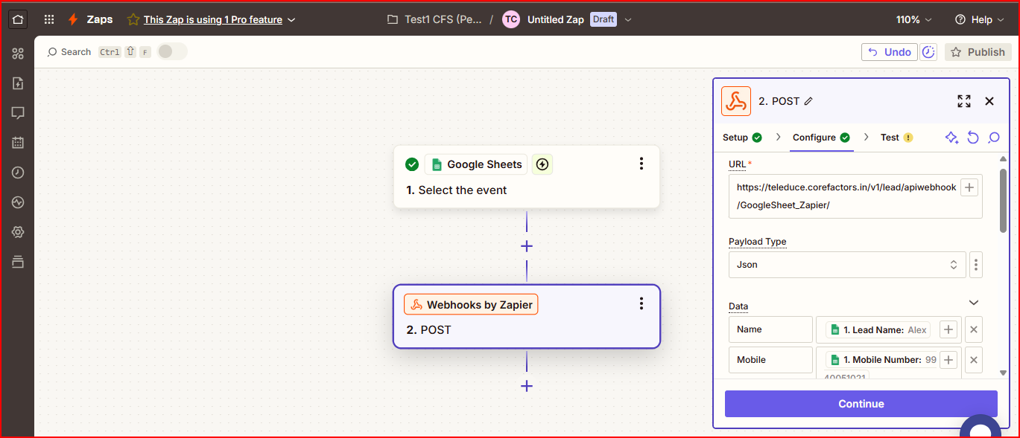Expand the step panel to fullscreen

pyautogui.click(x=964, y=101)
